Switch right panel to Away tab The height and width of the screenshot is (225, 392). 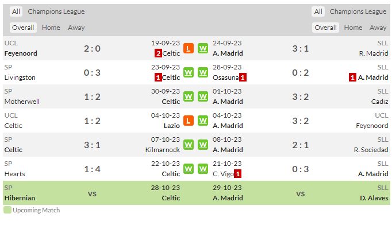click(x=378, y=28)
